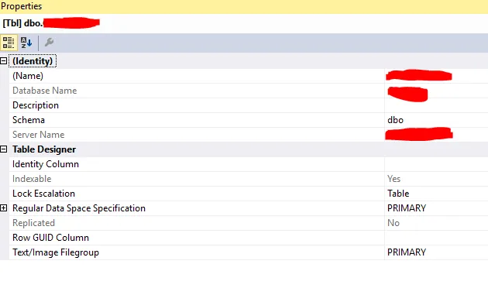488x295 pixels.
Task: Collapse the (Identity) category
Action: coord(3,61)
